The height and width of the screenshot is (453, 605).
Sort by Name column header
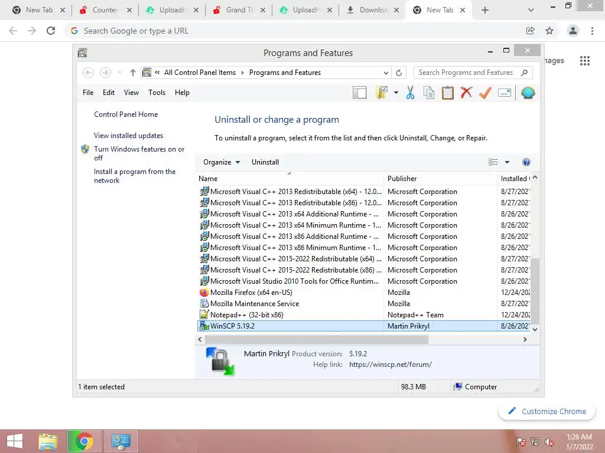click(x=290, y=178)
